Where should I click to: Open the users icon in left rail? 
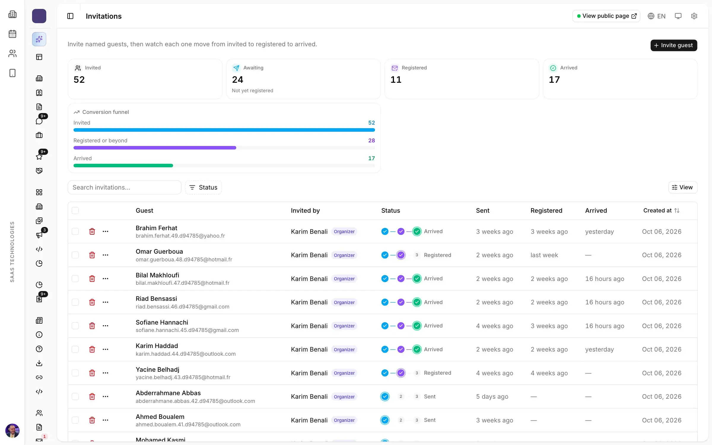12,53
